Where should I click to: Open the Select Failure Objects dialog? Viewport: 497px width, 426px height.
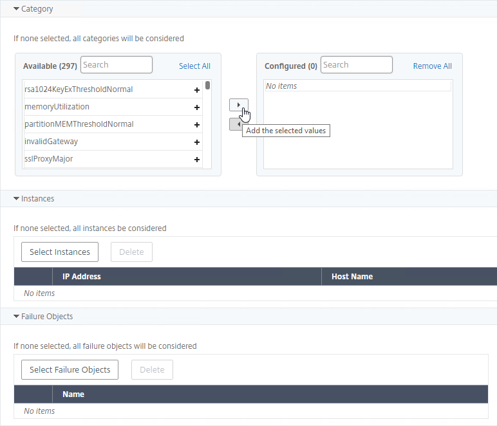(x=70, y=369)
